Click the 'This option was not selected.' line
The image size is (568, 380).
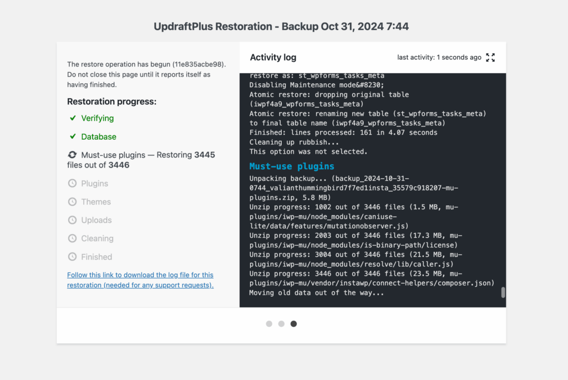[308, 152]
